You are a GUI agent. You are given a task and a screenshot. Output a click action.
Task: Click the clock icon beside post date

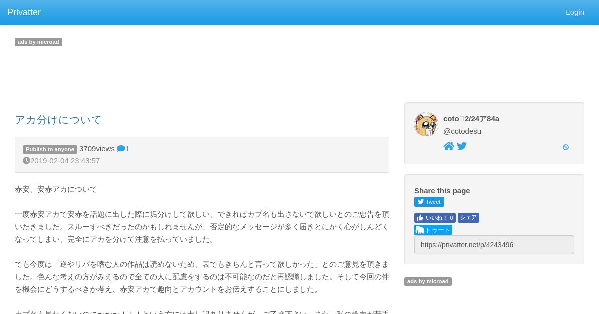[x=26, y=161]
